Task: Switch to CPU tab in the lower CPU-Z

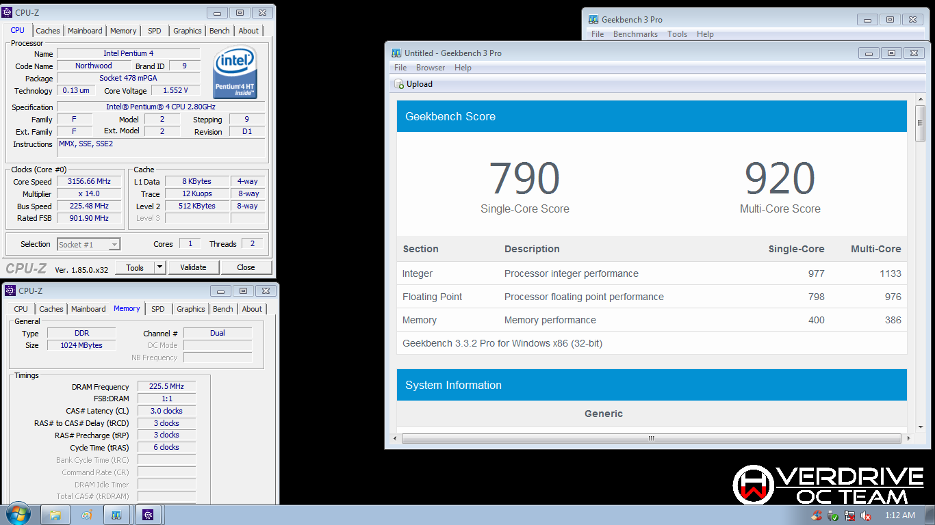Action: [x=21, y=309]
